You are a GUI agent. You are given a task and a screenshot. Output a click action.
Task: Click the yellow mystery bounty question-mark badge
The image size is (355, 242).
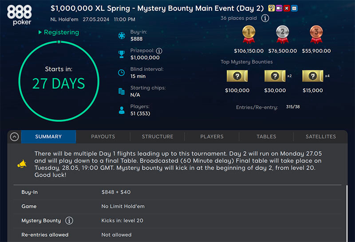[272, 8]
